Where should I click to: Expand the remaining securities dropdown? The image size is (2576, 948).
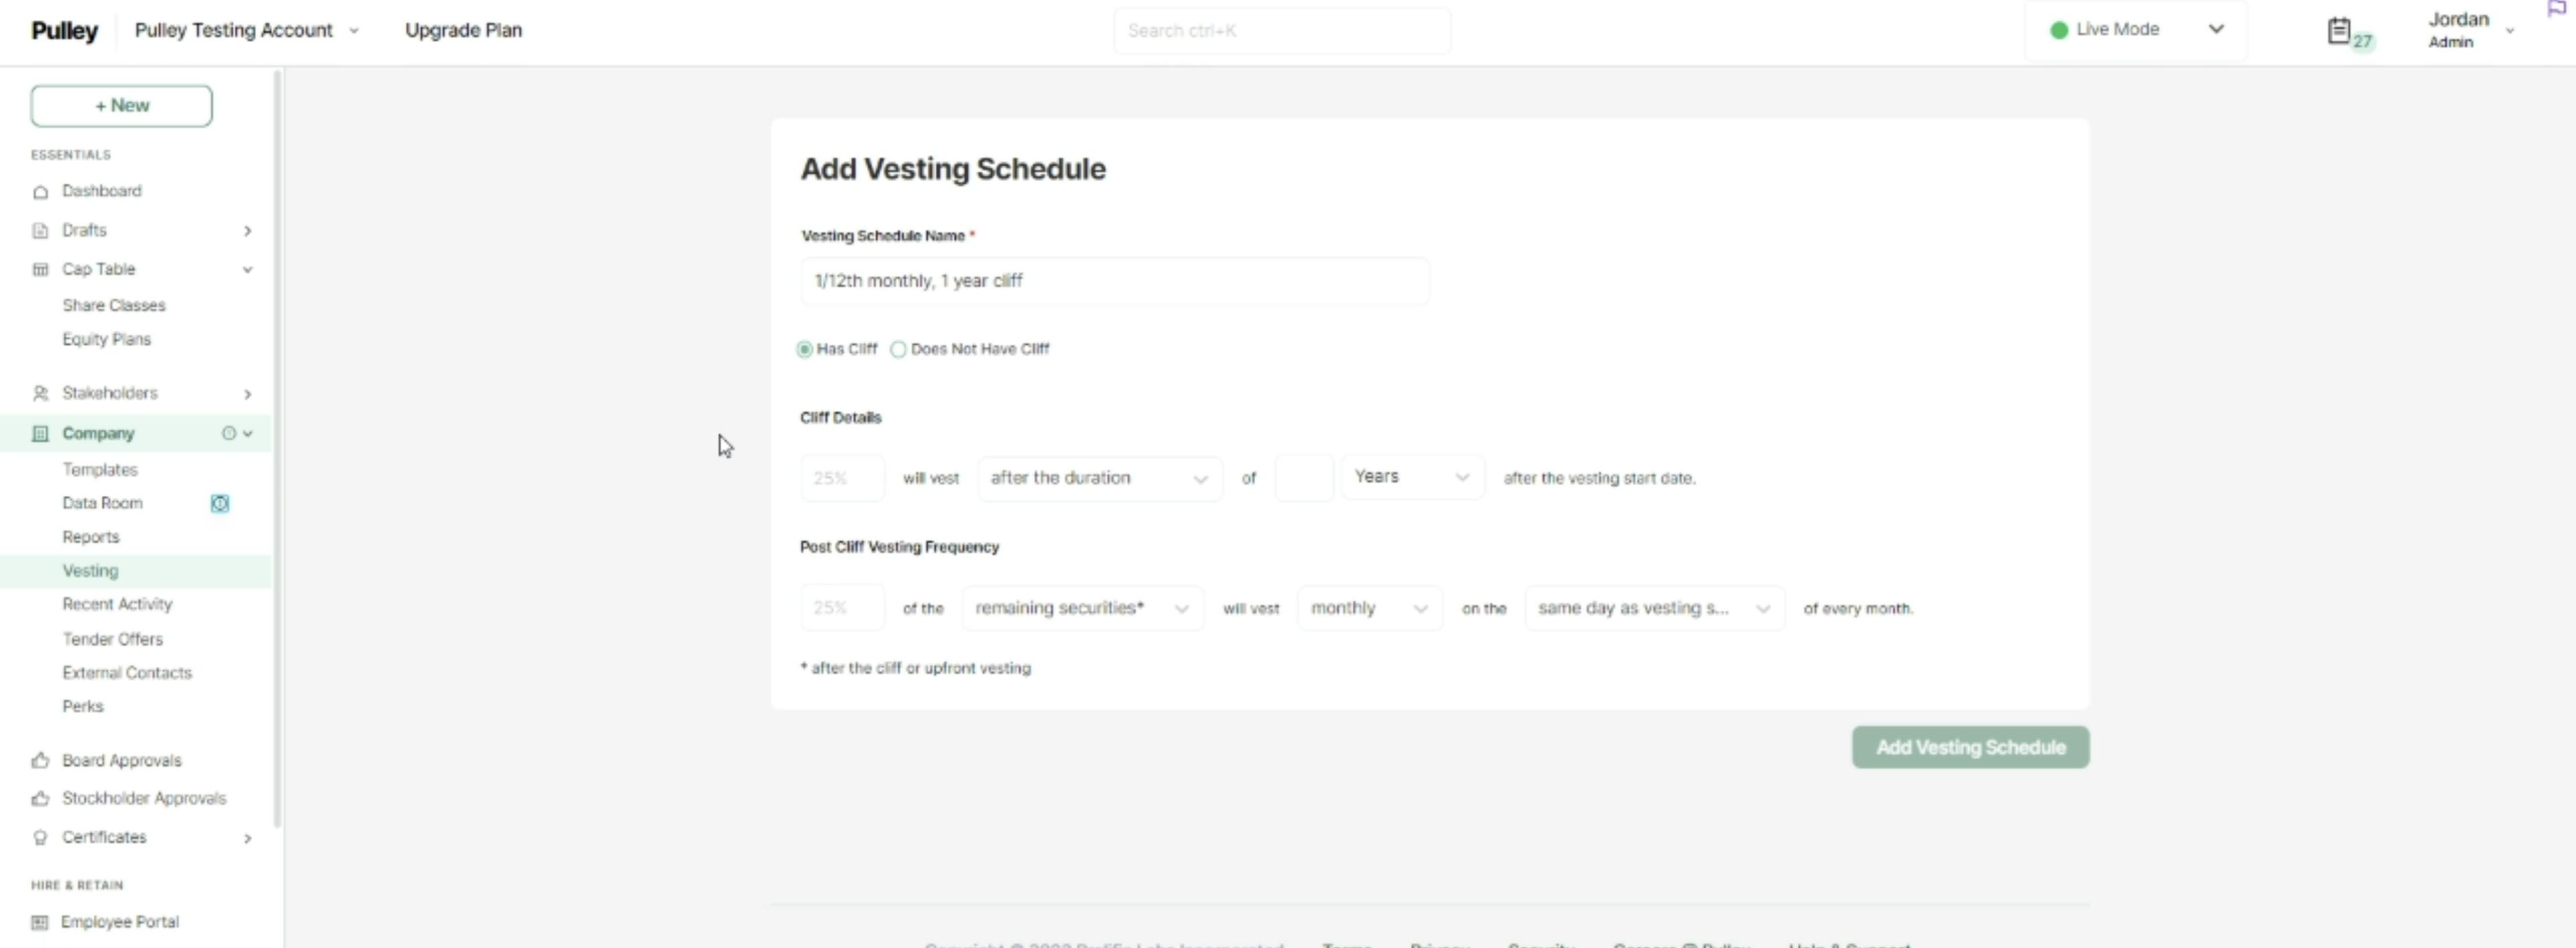1082,609
